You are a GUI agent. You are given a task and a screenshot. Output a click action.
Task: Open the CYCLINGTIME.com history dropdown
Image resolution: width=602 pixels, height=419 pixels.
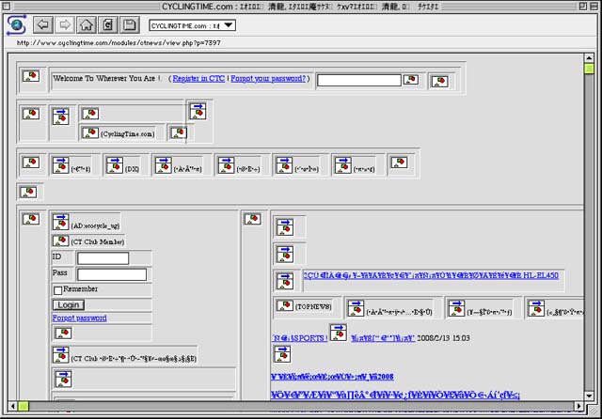192,25
